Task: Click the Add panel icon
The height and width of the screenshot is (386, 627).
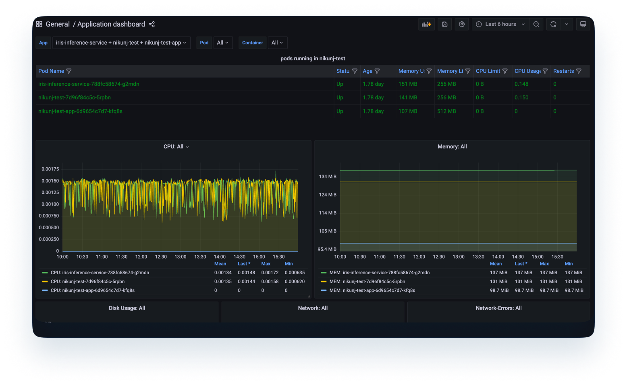Action: click(x=426, y=24)
